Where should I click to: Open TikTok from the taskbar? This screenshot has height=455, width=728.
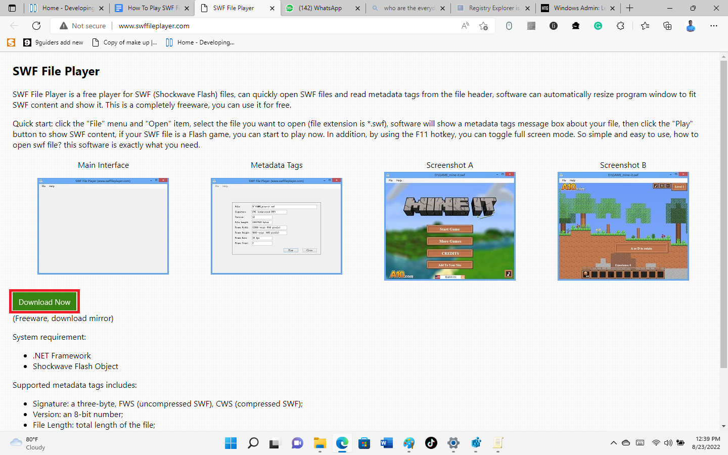point(431,443)
